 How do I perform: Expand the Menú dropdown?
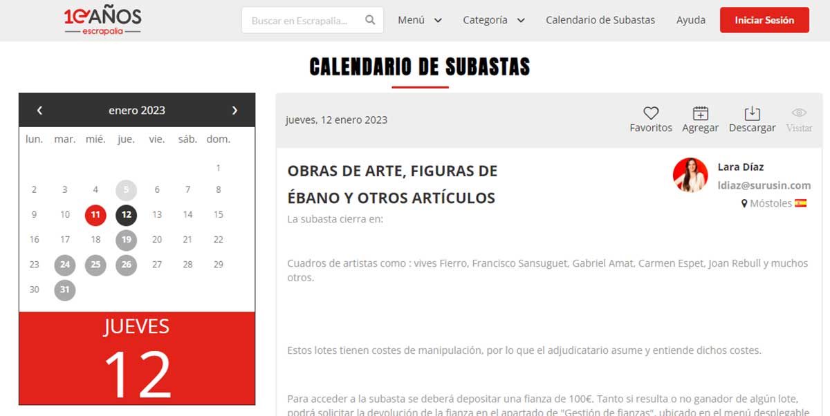pos(419,20)
